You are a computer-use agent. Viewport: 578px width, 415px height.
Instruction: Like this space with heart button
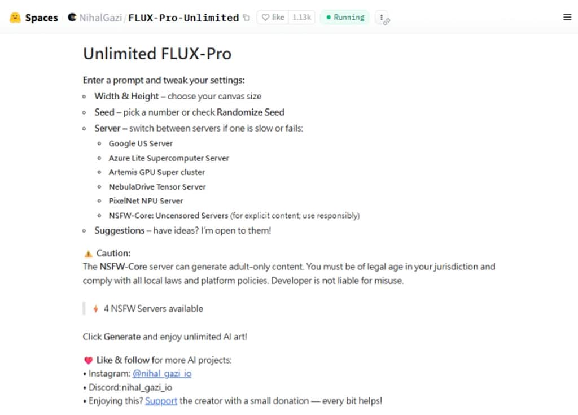coord(272,18)
